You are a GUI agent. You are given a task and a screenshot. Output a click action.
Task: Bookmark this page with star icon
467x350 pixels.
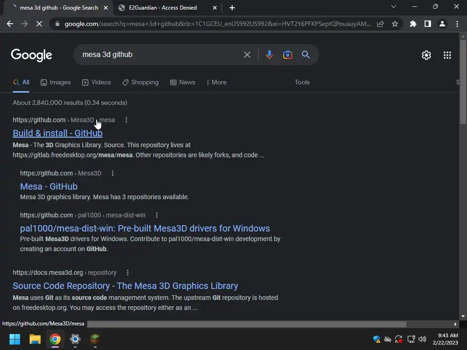[x=395, y=24]
